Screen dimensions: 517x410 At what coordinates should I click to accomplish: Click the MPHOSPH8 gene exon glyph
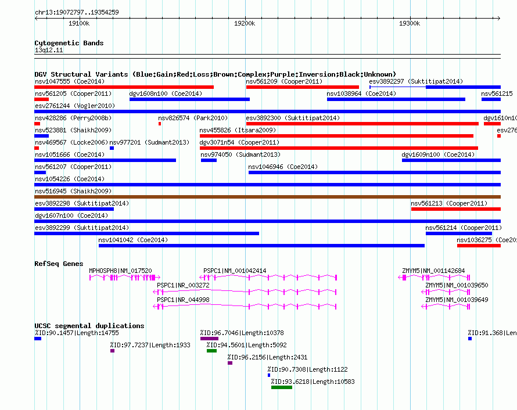point(125,278)
